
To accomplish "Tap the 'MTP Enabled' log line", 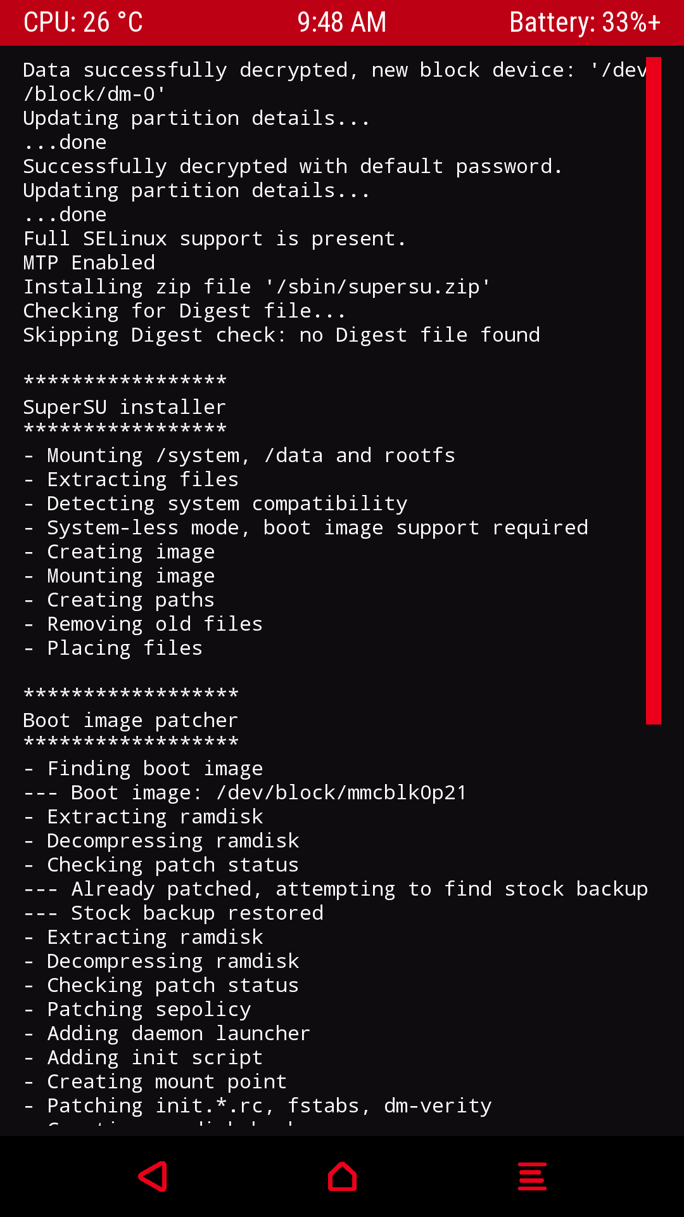I will (x=89, y=262).
